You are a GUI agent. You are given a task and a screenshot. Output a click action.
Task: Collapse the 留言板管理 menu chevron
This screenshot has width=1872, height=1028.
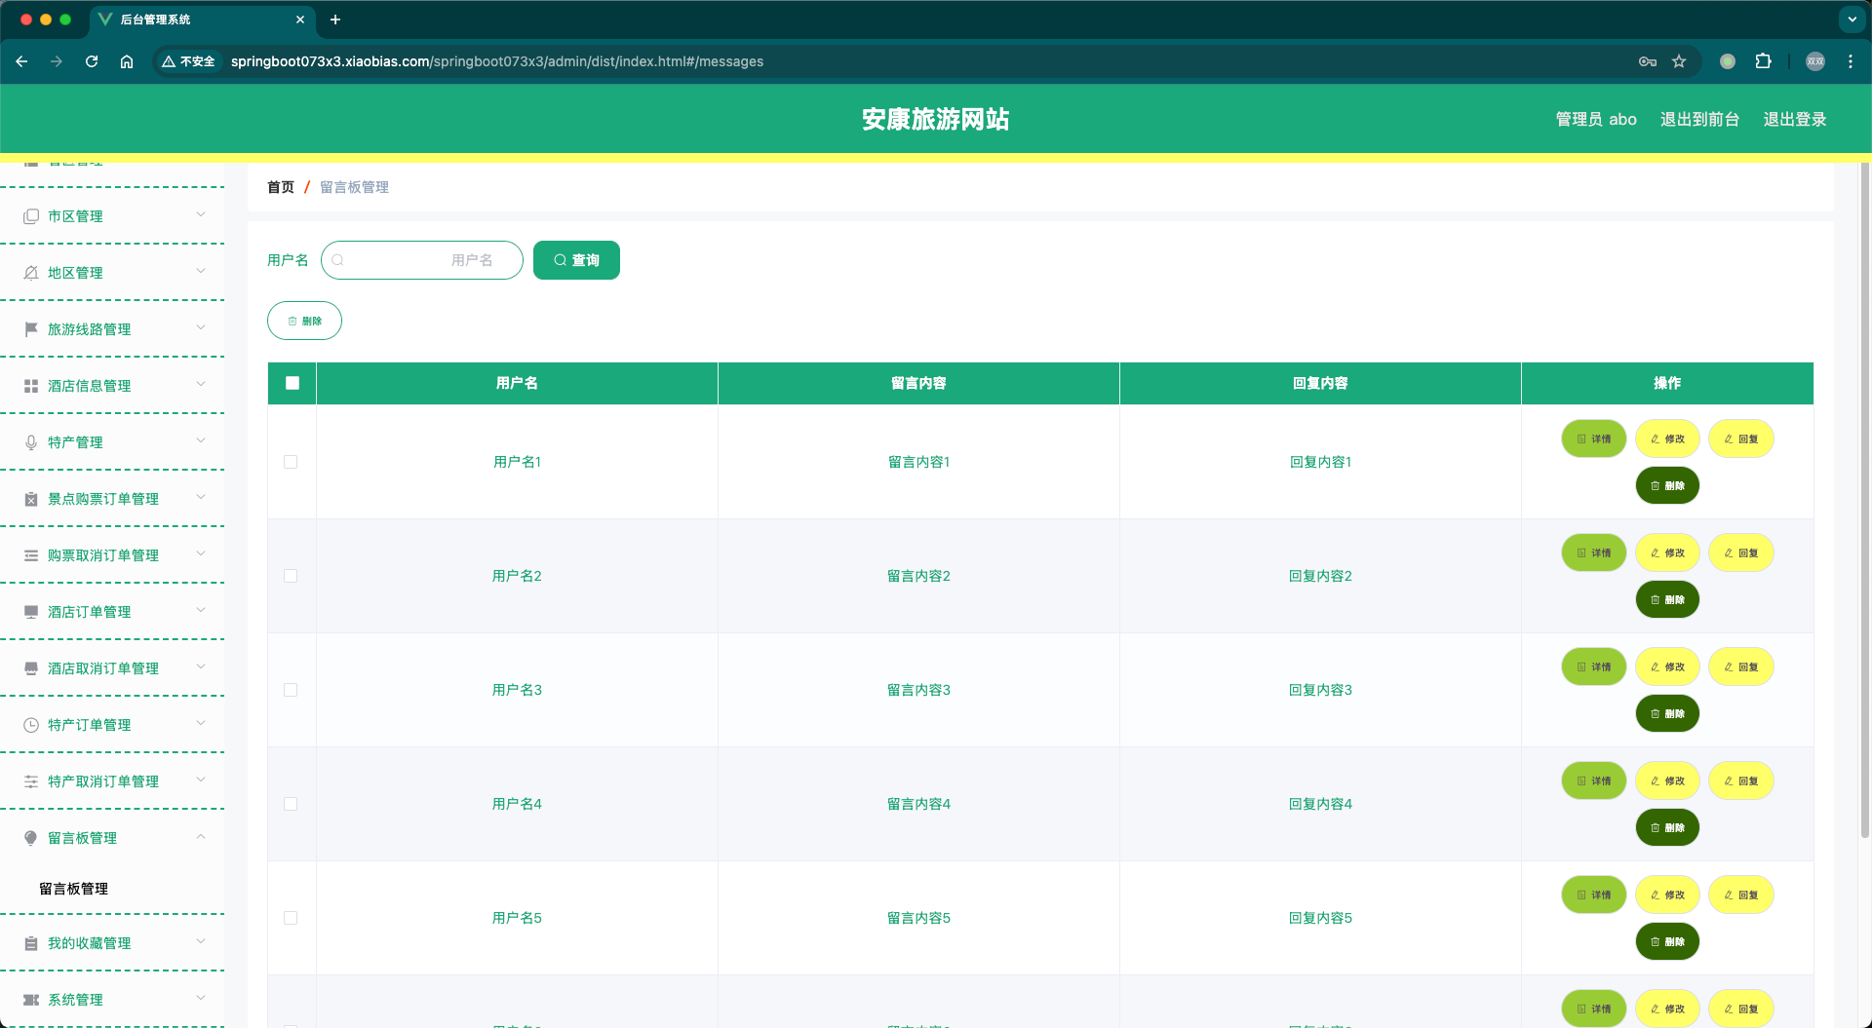pyautogui.click(x=201, y=837)
